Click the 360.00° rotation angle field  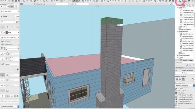click(x=12, y=64)
